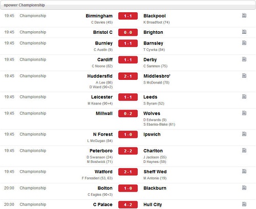Open match report icon for Bolton v Blackburn
Viewport: 256px width, 209px height.
click(x=244, y=187)
